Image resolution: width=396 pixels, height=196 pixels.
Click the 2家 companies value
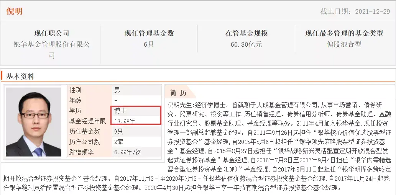tap(119, 142)
